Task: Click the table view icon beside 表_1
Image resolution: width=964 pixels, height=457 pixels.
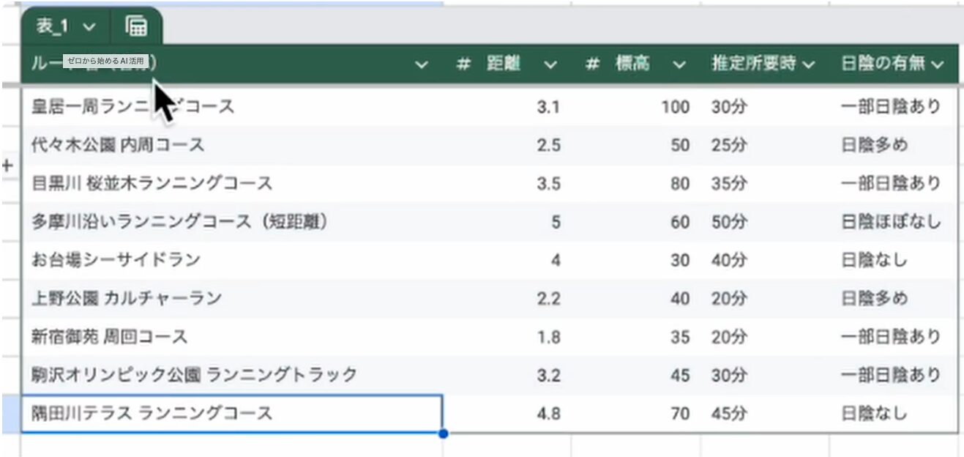Action: (136, 26)
